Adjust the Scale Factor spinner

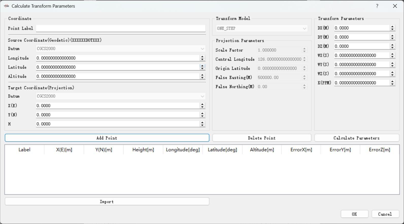[x=305, y=50]
